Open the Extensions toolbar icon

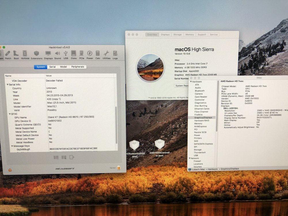[x=36, y=55]
